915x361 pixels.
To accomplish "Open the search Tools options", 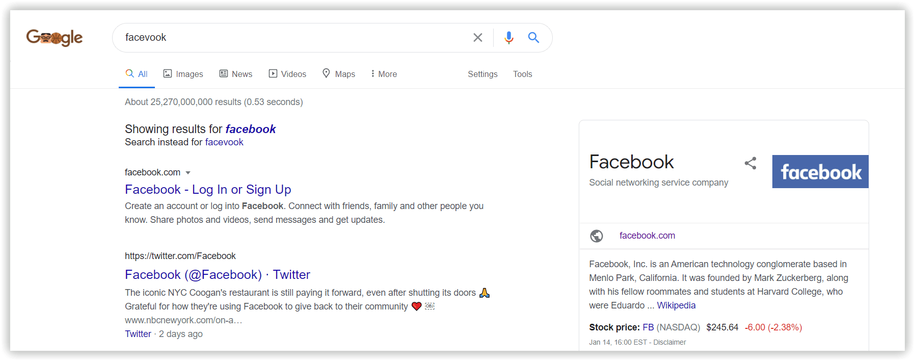I will coord(522,74).
